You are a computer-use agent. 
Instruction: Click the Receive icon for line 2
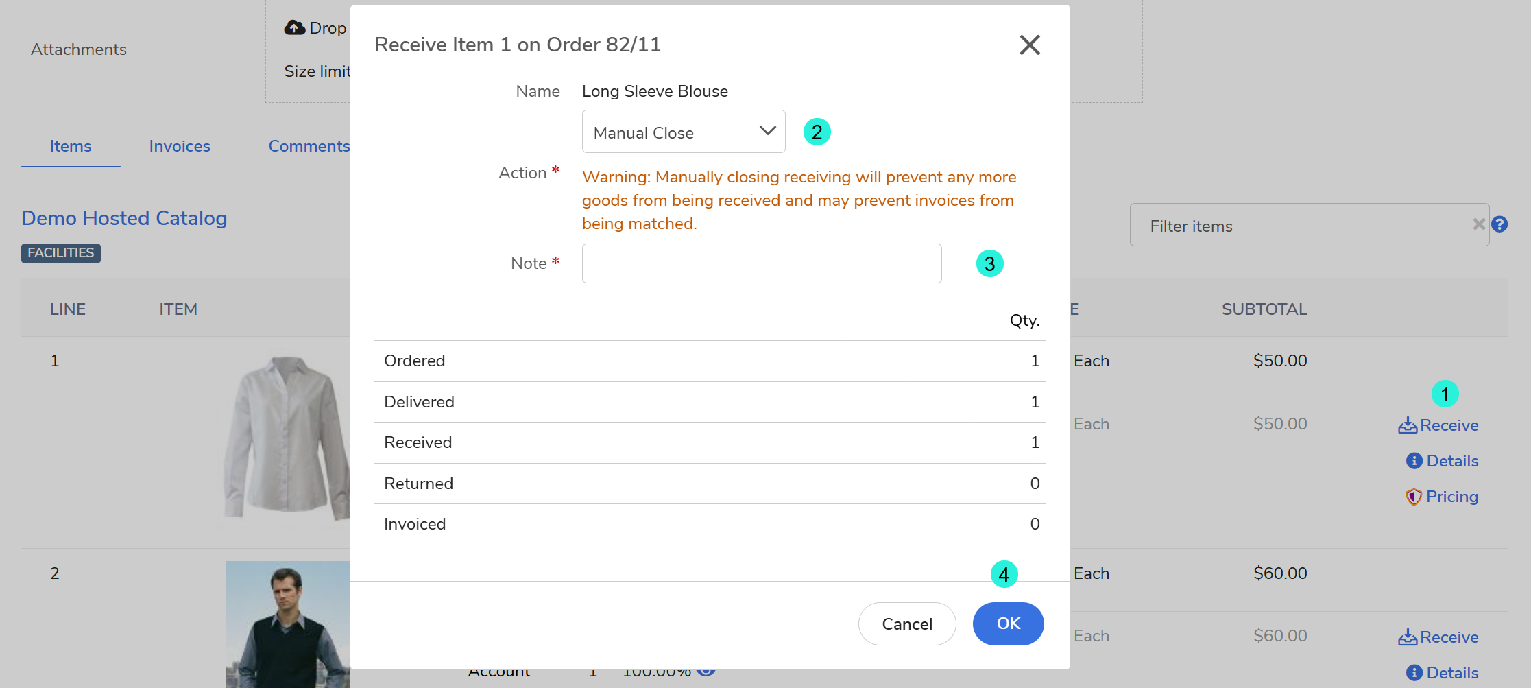[1408, 638]
